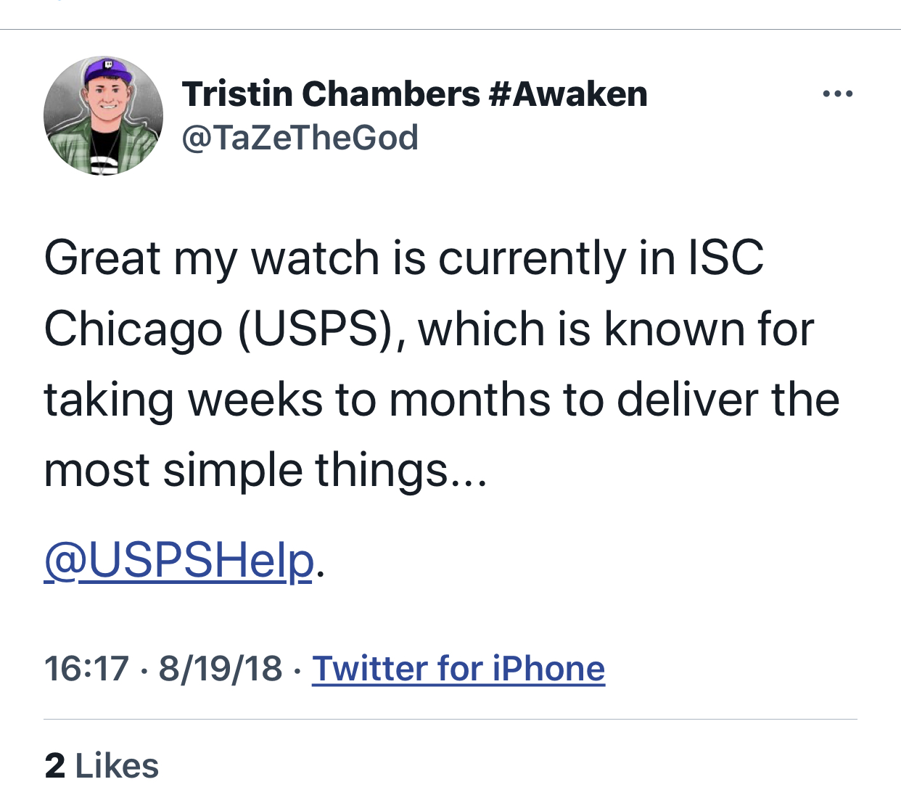Click the word "Chicago" in the tweet
Image resolution: width=901 pixels, height=803 pixels.
tap(133, 329)
